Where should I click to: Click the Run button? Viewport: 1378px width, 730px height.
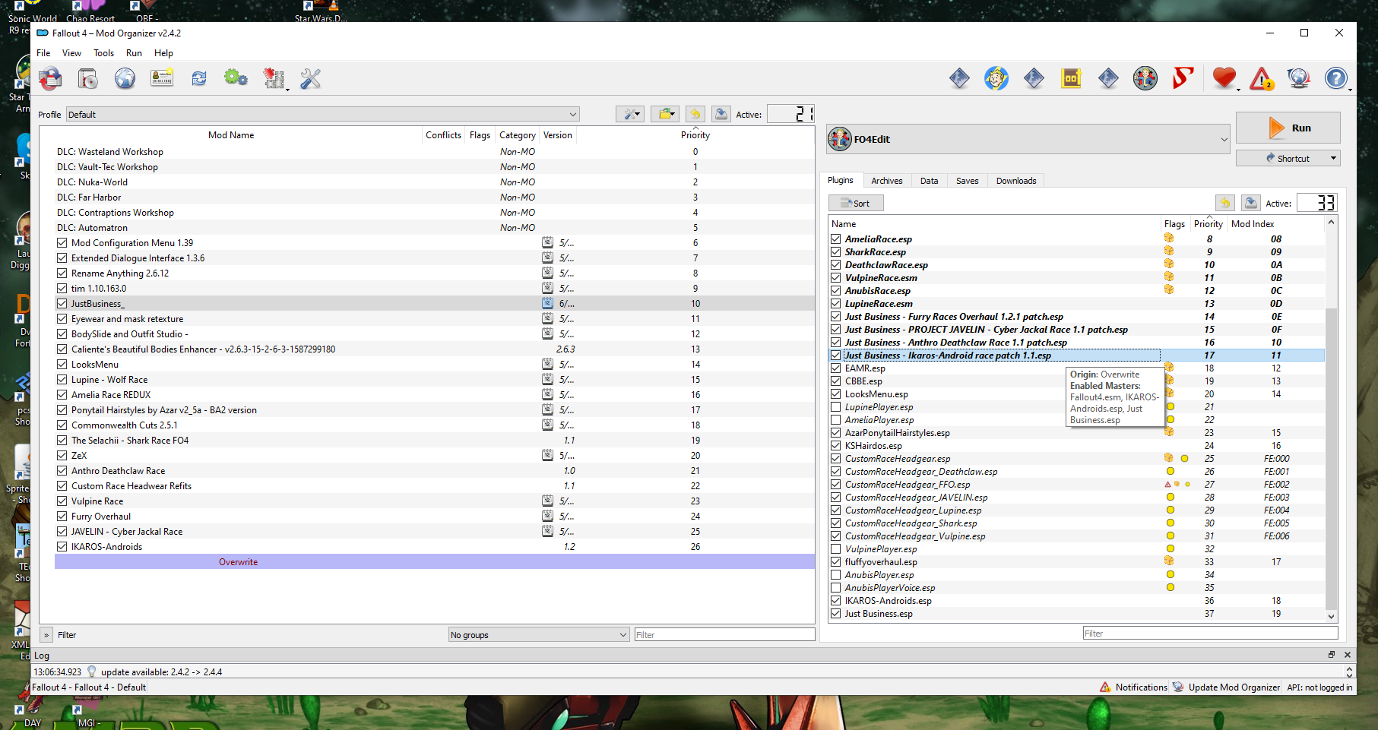[x=1288, y=128]
